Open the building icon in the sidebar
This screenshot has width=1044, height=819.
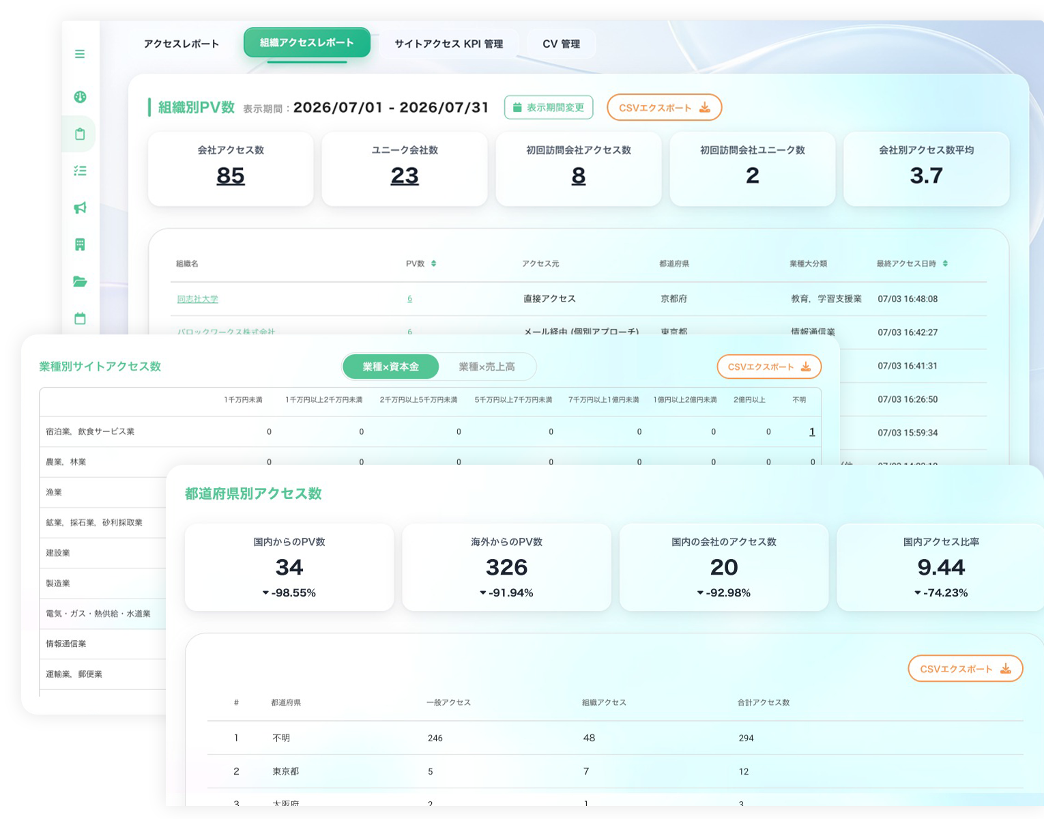(80, 244)
